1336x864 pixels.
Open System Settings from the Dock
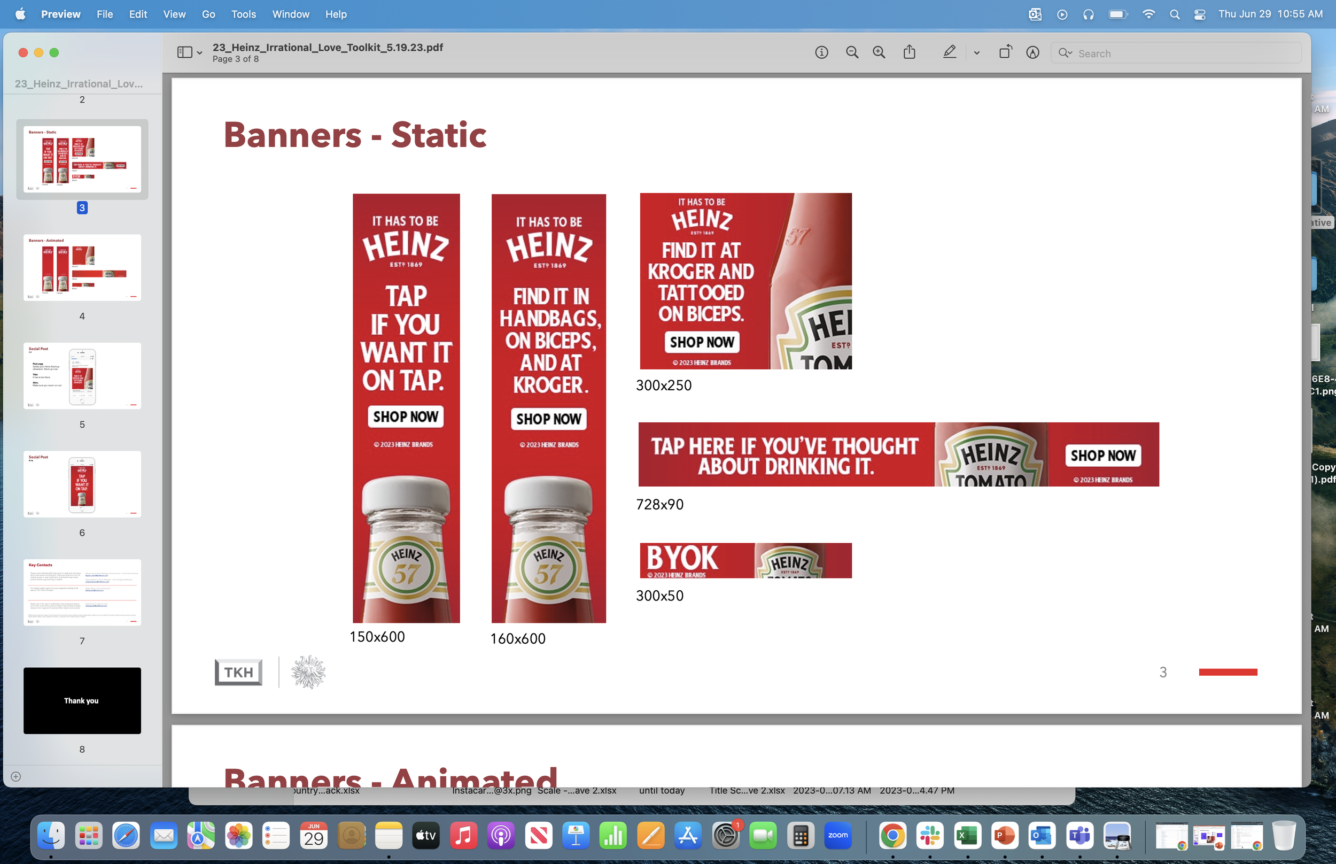click(x=726, y=836)
